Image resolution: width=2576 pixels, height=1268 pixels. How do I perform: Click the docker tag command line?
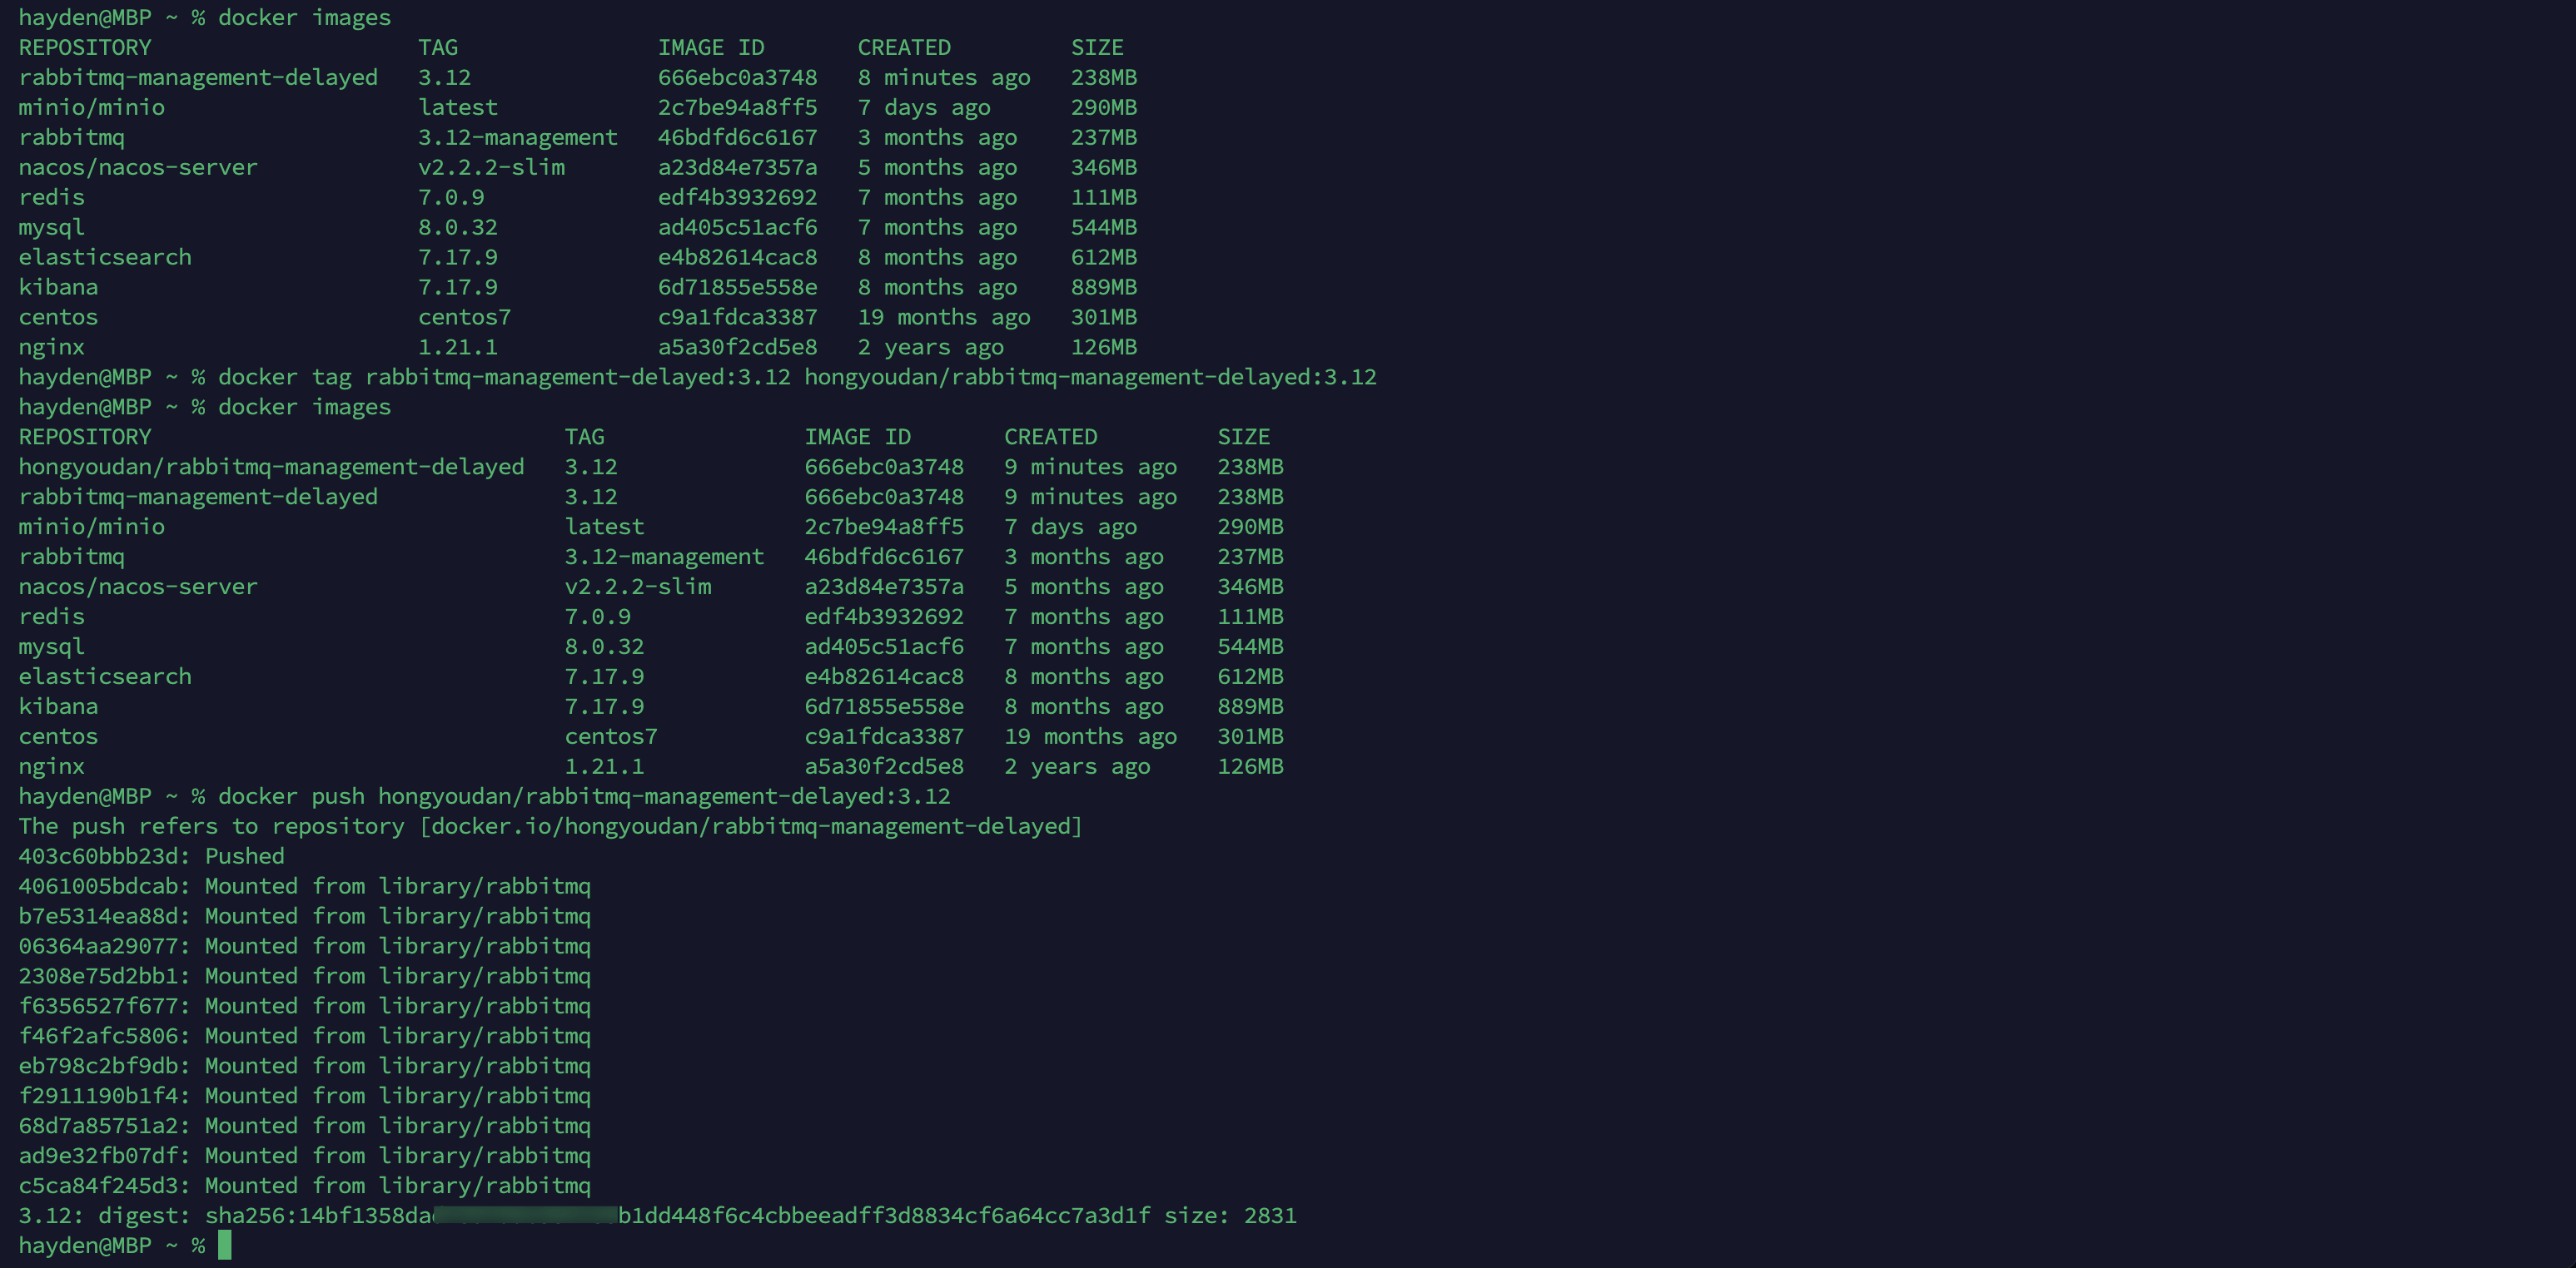pos(796,377)
